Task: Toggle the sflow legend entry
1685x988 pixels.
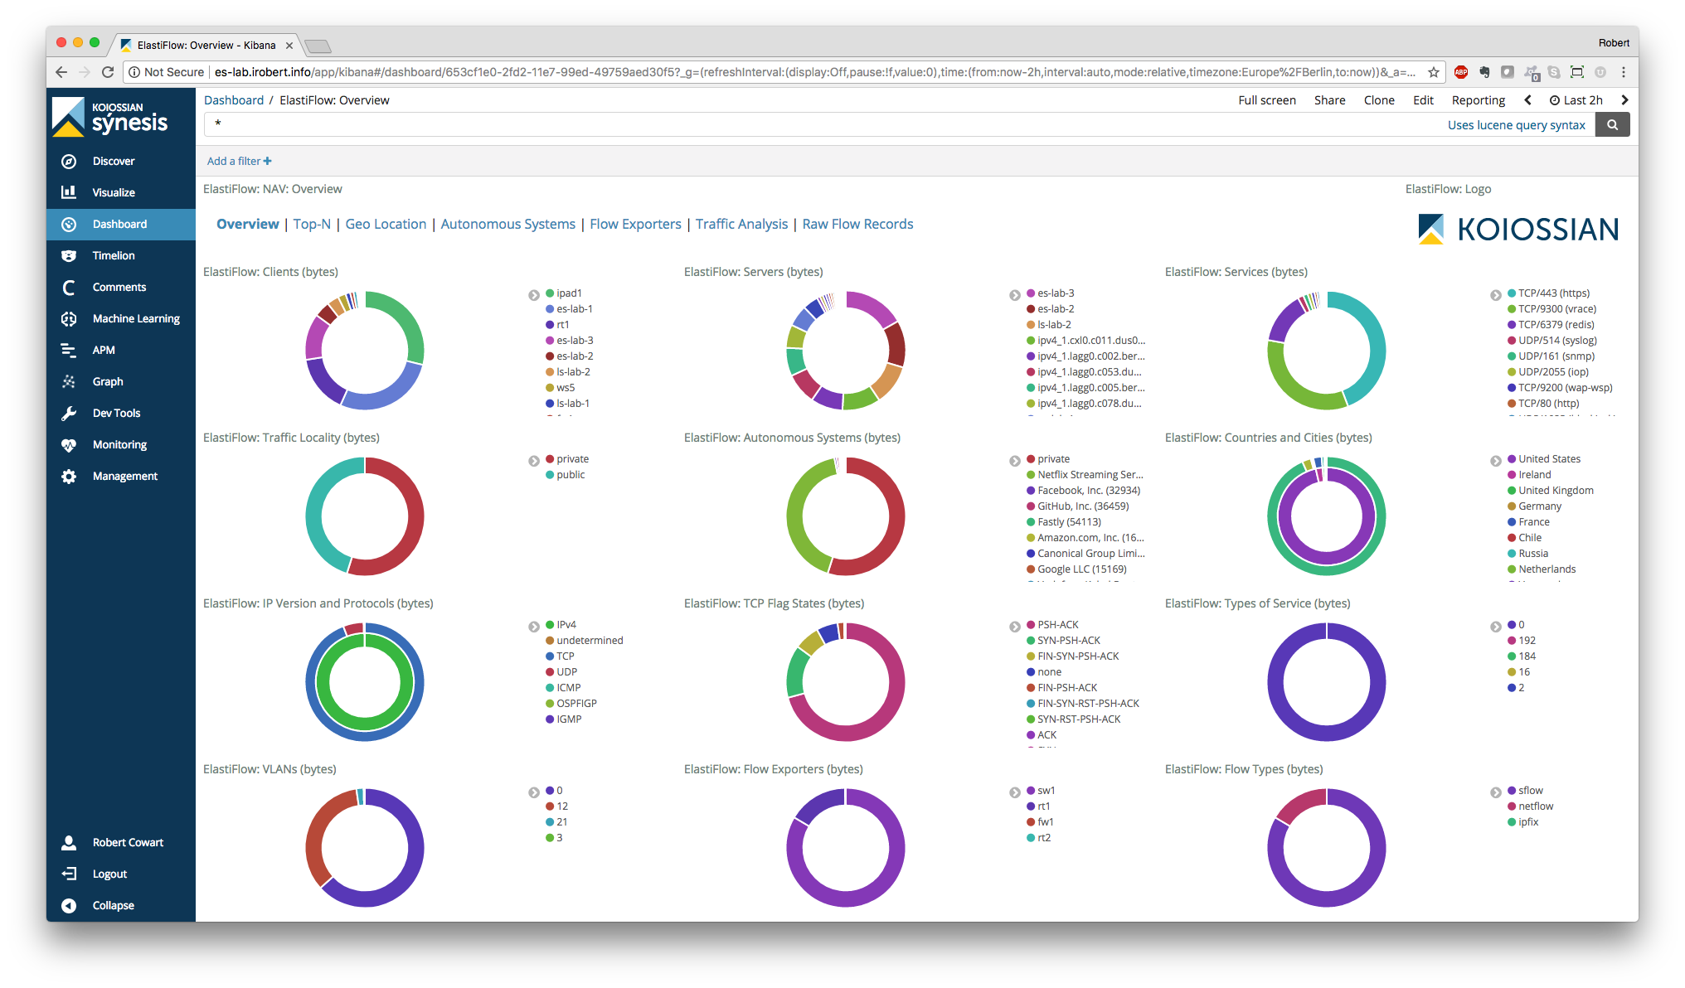Action: tap(1530, 791)
